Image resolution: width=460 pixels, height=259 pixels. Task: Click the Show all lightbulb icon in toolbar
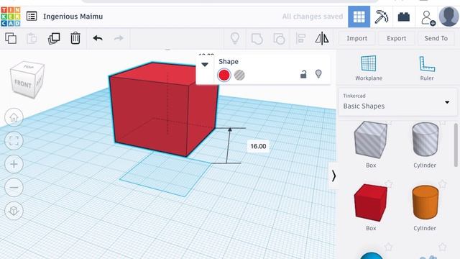[x=235, y=38]
